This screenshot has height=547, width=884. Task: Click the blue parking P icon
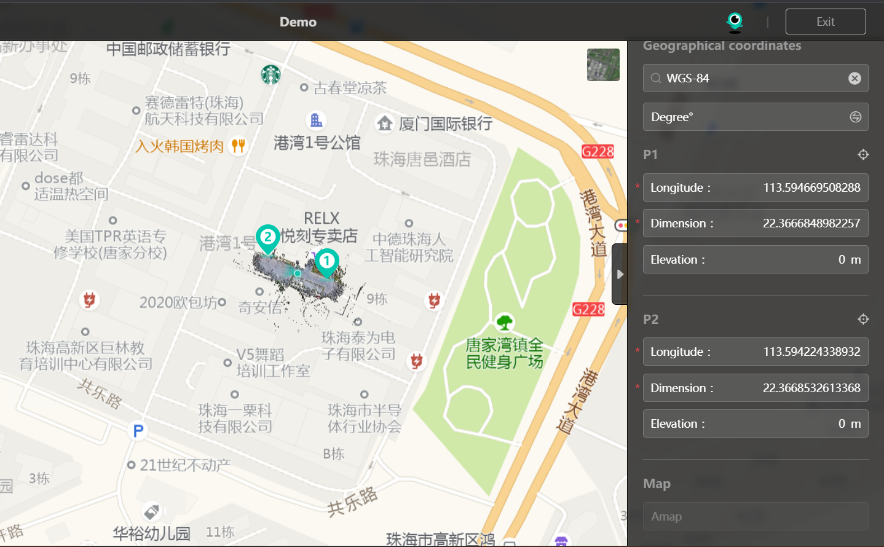pos(138,431)
